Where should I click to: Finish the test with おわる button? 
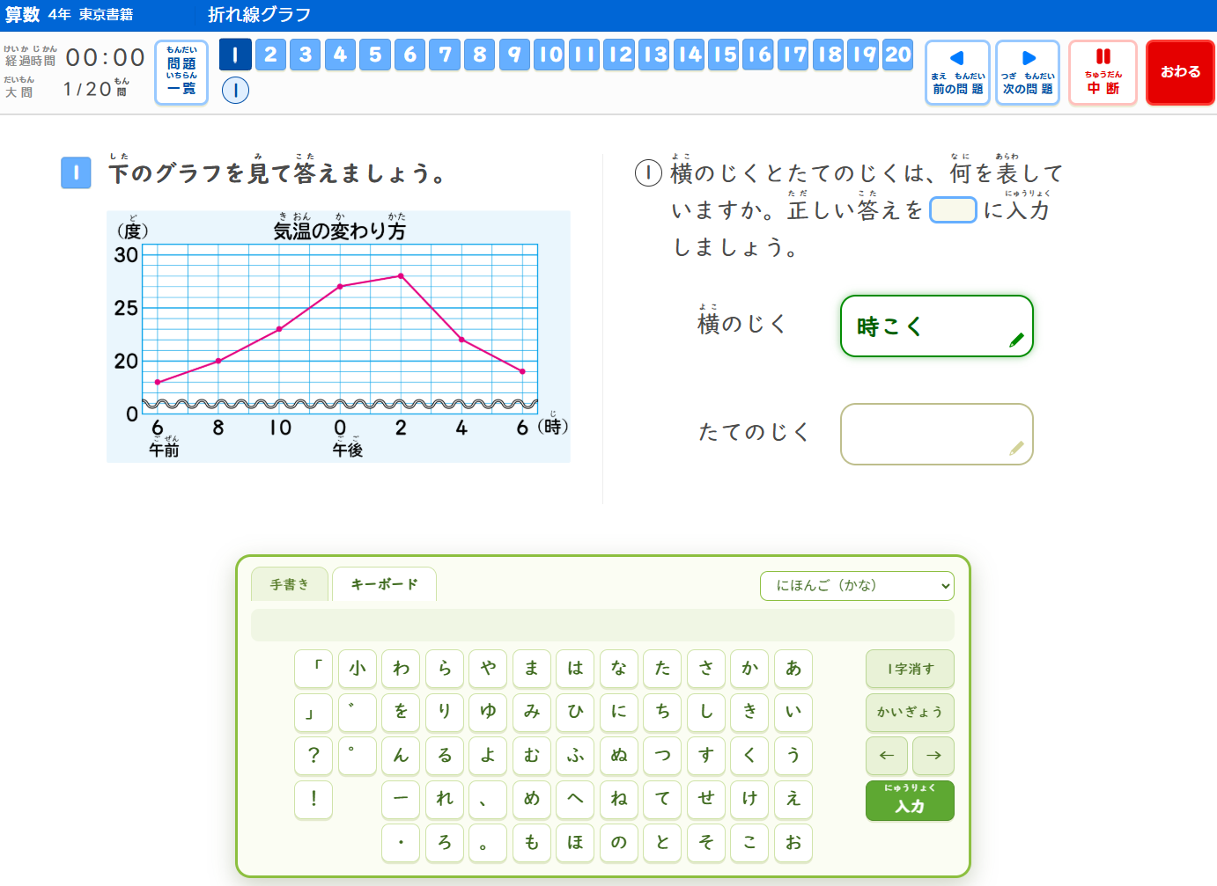(x=1181, y=72)
